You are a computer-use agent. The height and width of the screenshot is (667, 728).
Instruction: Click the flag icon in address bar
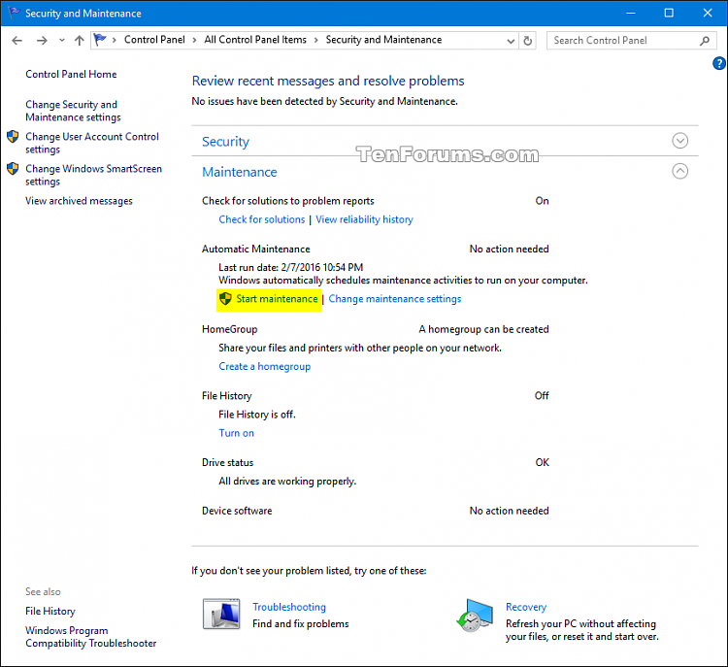pos(99,40)
